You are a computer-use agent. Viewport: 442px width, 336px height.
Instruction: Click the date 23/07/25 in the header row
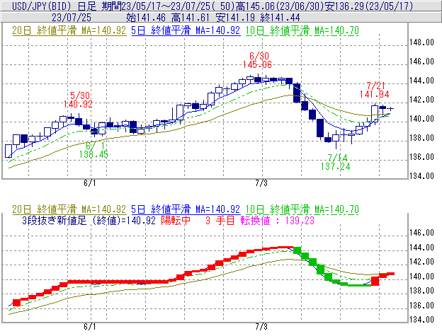[x=72, y=18]
